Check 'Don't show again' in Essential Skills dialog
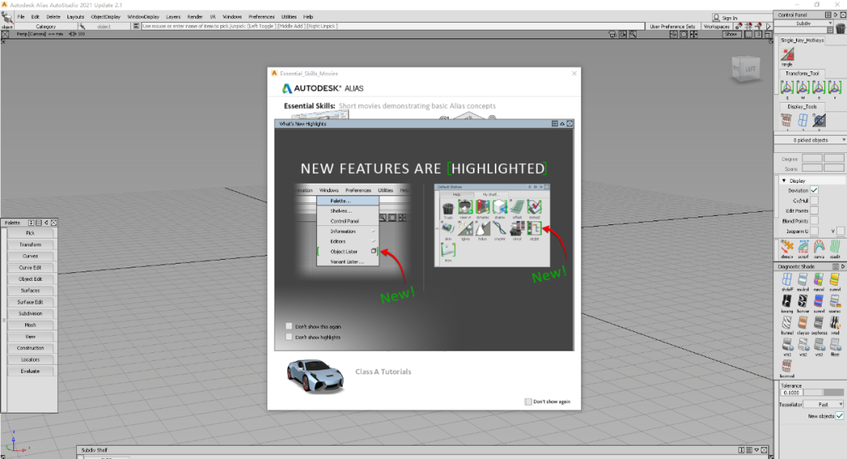 click(x=528, y=402)
